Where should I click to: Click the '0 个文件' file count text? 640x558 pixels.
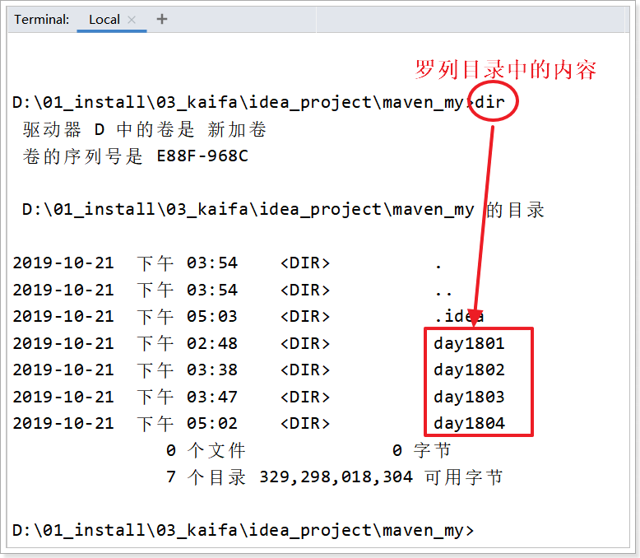[x=206, y=450]
